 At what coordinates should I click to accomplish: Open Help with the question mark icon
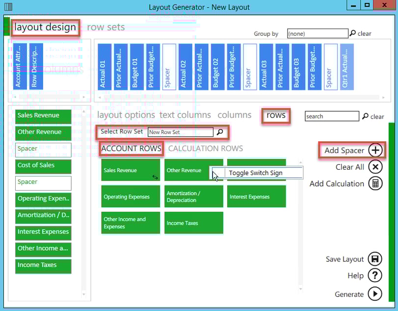click(374, 275)
